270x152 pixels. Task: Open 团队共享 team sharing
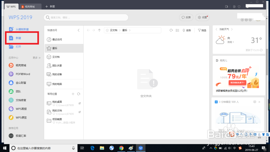click(64, 65)
